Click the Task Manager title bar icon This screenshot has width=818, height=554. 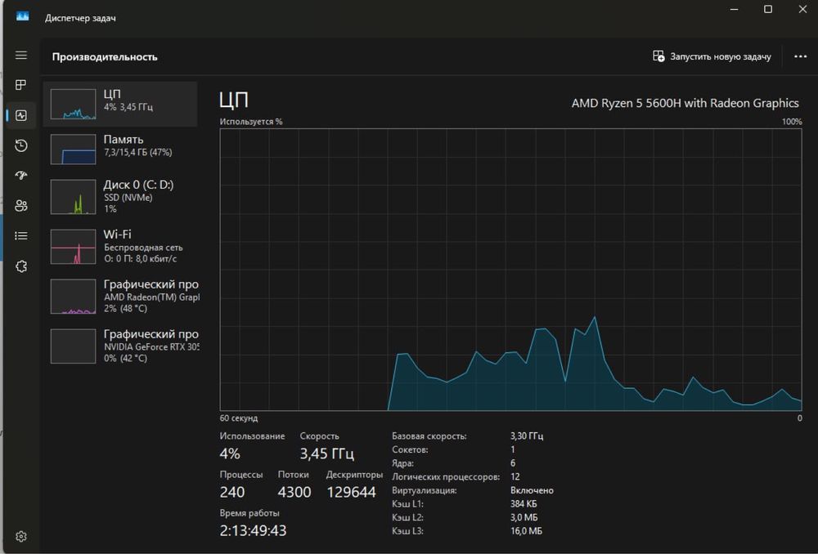pyautogui.click(x=23, y=16)
